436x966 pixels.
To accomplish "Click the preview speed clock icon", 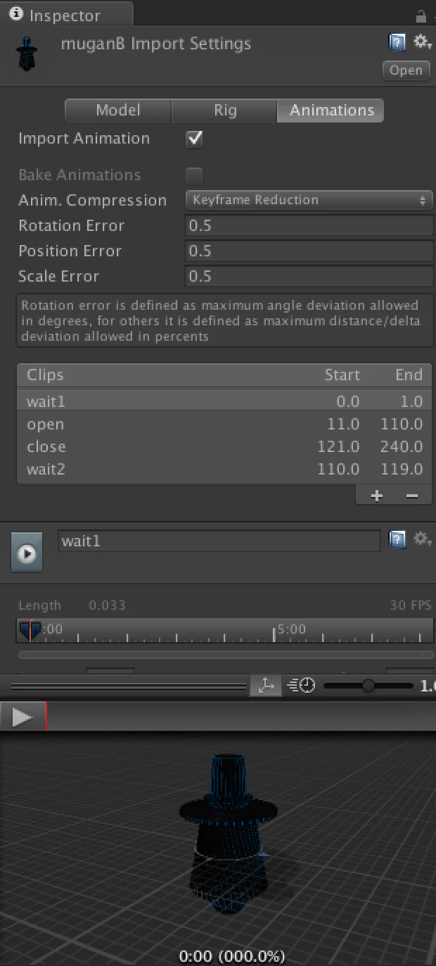I will coord(302,685).
